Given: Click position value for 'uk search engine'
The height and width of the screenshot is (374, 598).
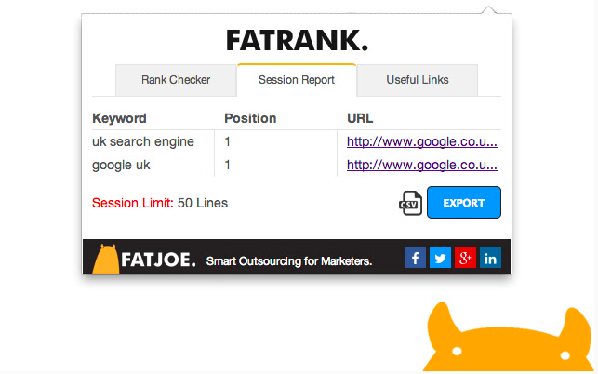Looking at the screenshot, I should [227, 142].
